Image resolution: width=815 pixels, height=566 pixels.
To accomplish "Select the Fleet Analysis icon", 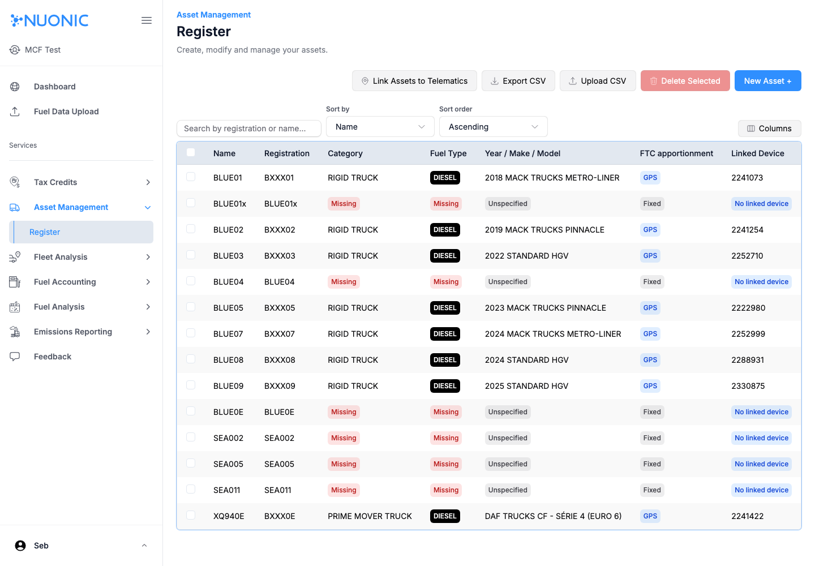I will click(x=14, y=256).
